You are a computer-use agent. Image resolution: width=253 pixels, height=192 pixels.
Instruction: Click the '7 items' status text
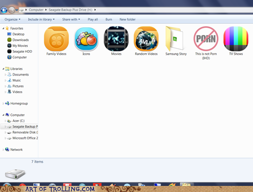pyautogui.click(x=37, y=162)
